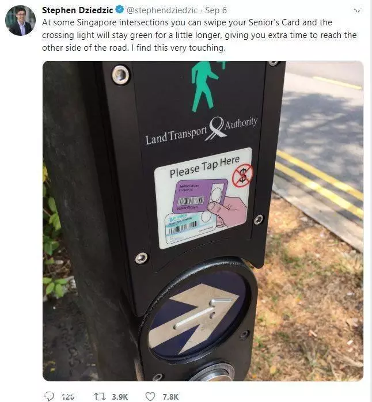Click the green walking man symbol in photo
This screenshot has height=402, width=372.
pyautogui.click(x=205, y=86)
